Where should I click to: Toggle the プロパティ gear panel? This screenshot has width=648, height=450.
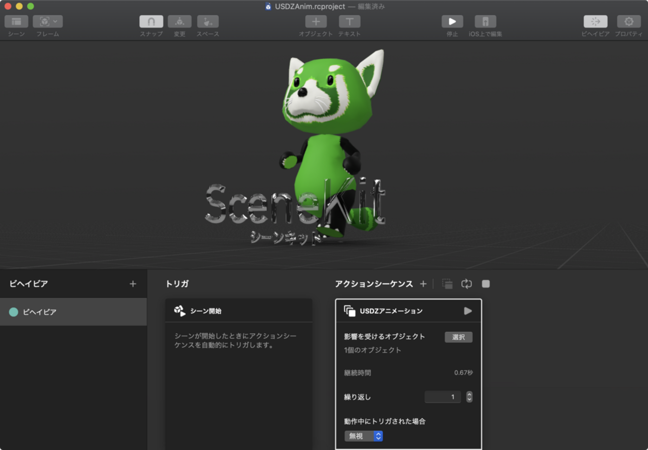point(629,21)
